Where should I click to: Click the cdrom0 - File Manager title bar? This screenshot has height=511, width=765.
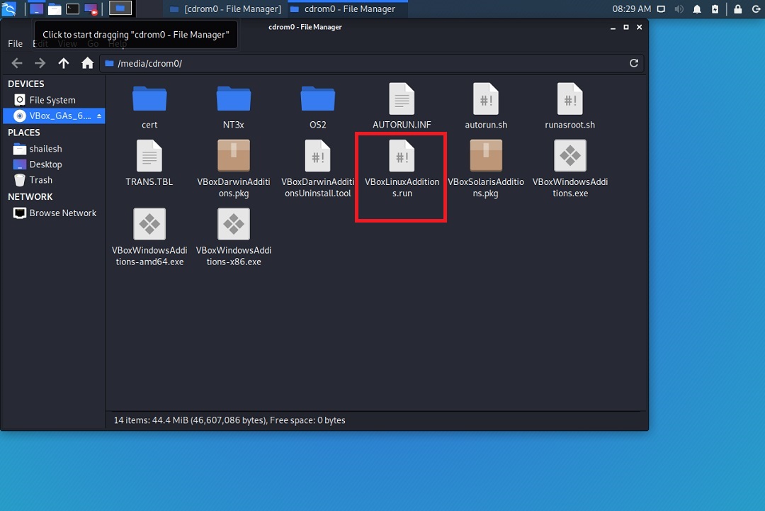click(x=305, y=27)
